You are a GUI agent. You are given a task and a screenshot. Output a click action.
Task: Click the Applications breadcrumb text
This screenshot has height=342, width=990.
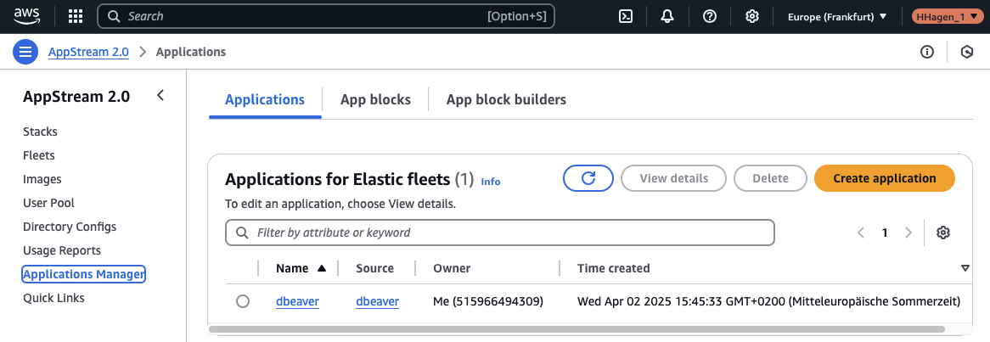191,52
